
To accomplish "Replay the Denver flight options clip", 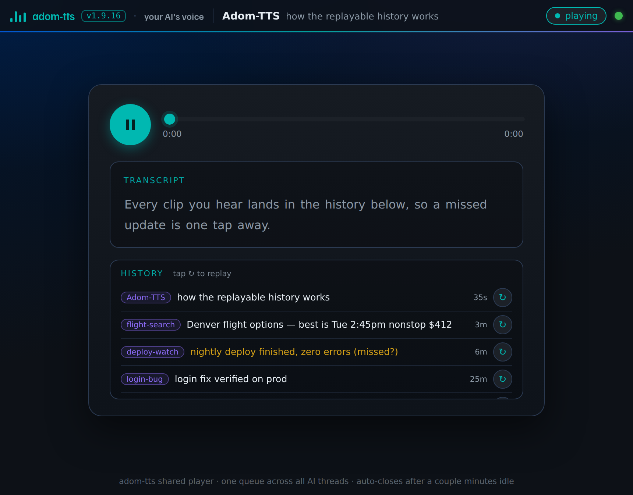I will coord(502,325).
